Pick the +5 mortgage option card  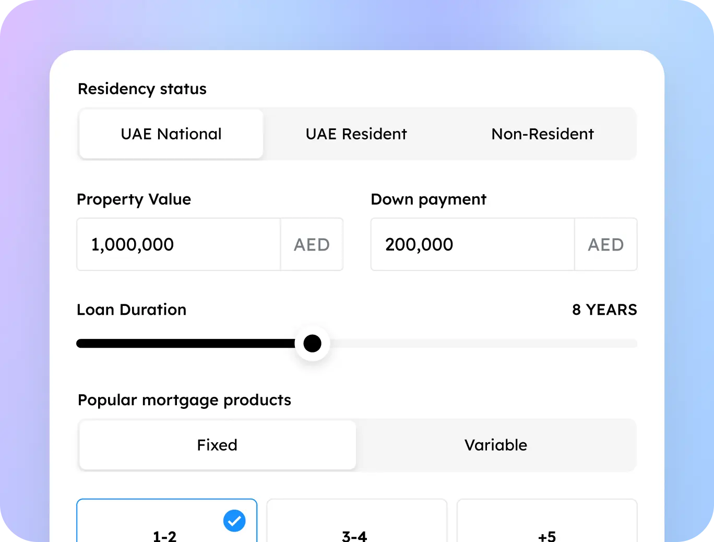(546, 527)
